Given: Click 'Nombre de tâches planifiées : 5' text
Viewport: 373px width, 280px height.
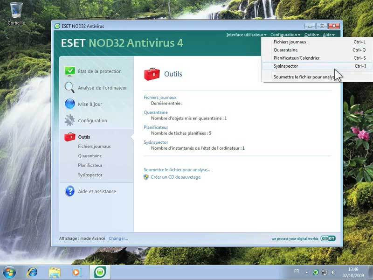Looking at the screenshot, I should click(x=181, y=133).
